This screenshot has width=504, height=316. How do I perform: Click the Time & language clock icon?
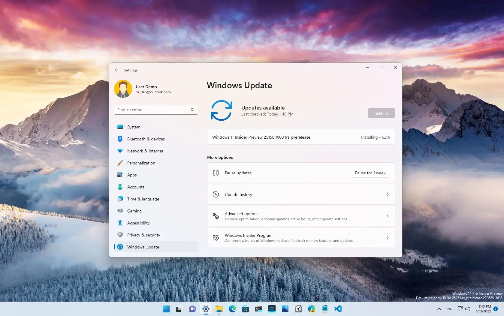coord(120,199)
